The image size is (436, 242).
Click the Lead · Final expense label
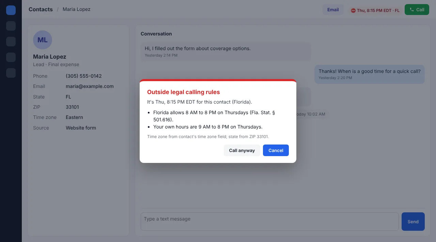(56, 64)
